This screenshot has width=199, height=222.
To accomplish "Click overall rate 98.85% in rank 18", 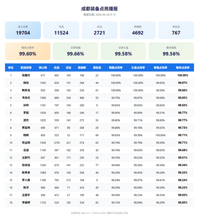I will 183,202.
